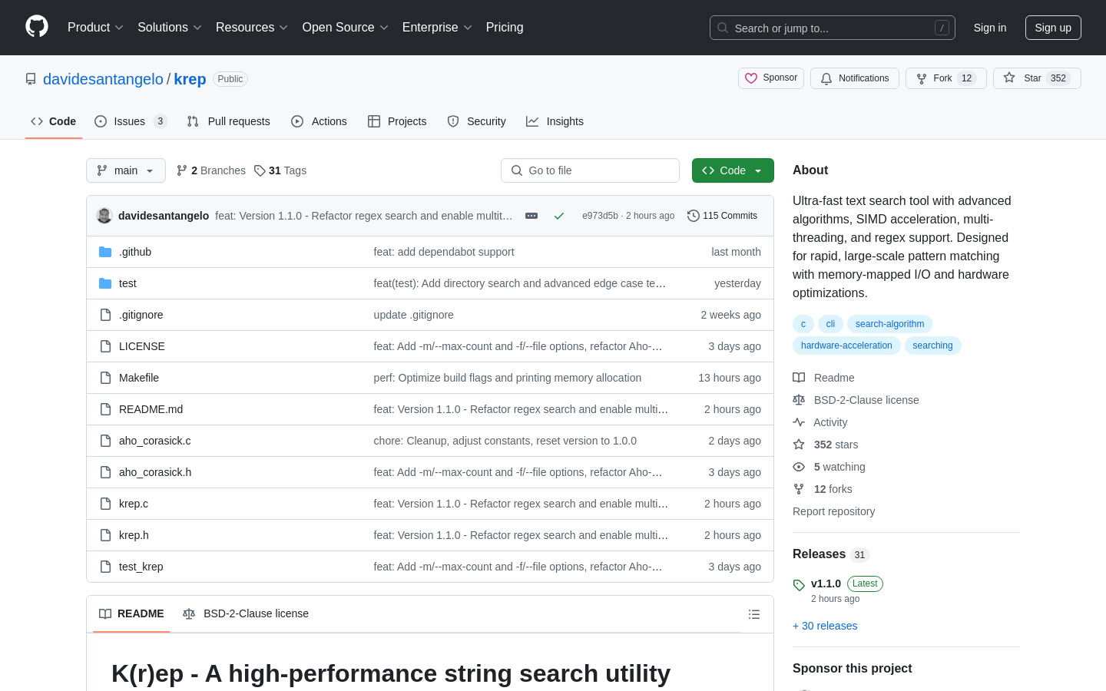1106x691 pixels.
Task: Open the test_krep file
Action: [x=141, y=567]
